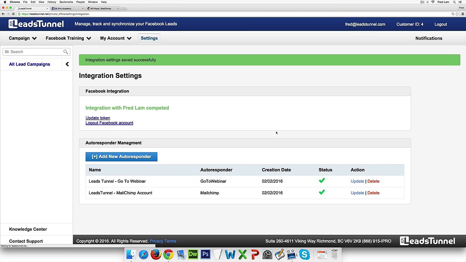
Task: Expand the Facebook Training dropdown
Action: [68, 38]
